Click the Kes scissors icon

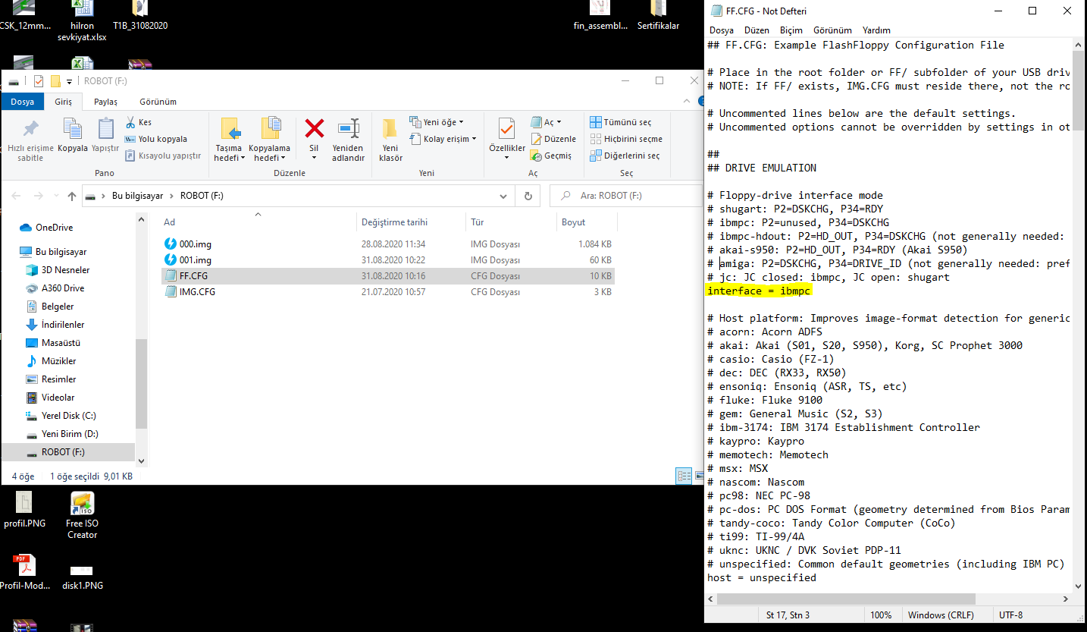pos(130,122)
